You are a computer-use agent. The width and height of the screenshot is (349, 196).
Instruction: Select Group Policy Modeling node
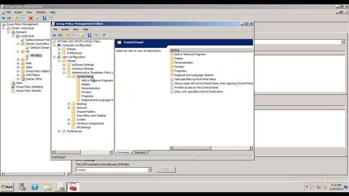click(29, 87)
